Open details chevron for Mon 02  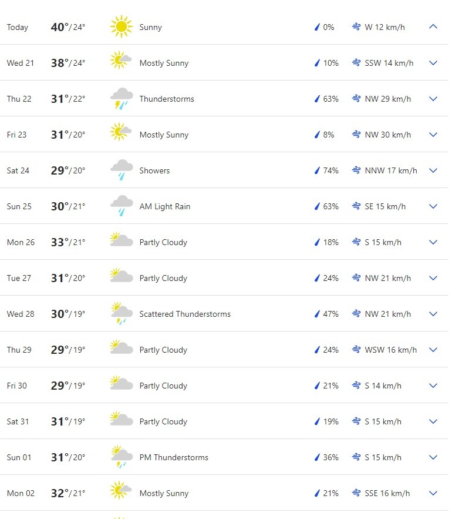(x=433, y=493)
